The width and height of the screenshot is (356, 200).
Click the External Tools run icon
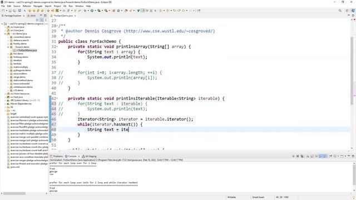click(x=106, y=11)
